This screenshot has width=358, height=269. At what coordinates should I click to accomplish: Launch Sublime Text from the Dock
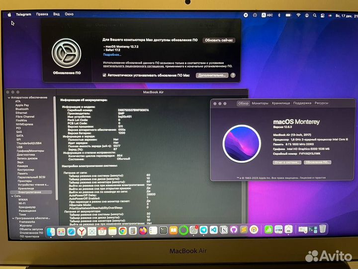coord(244,230)
